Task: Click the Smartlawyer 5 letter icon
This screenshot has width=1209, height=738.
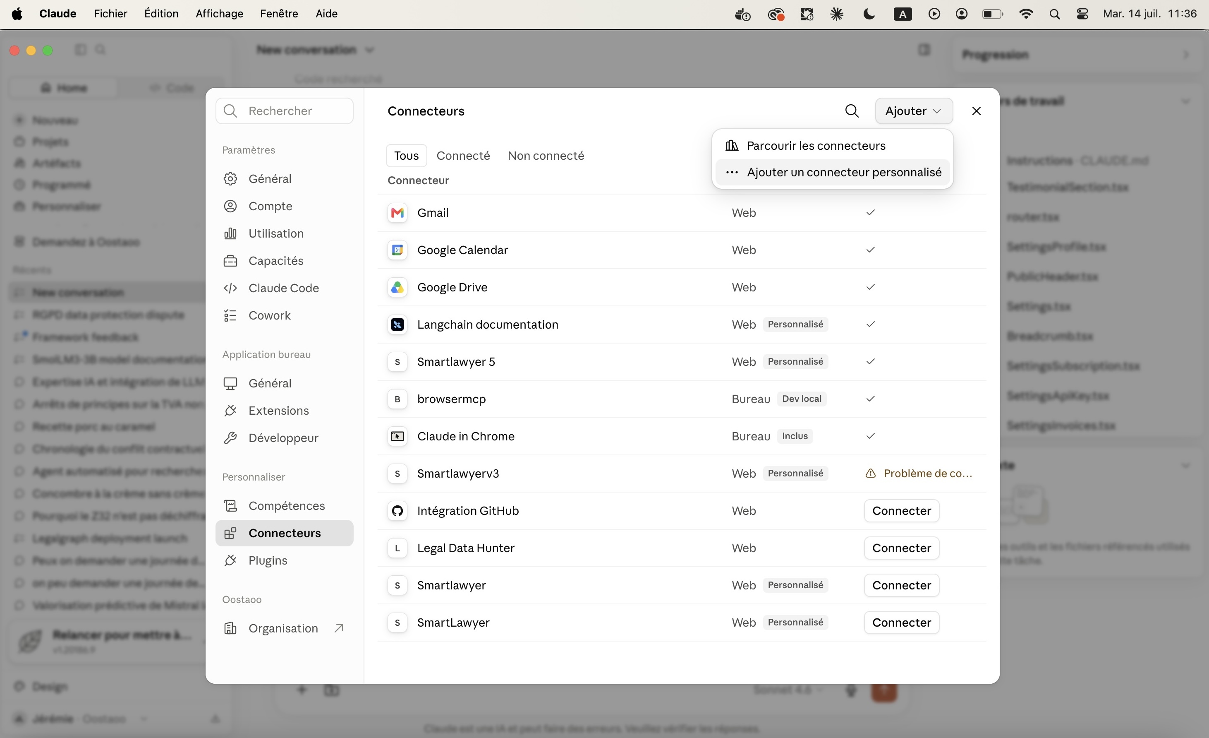Action: [x=397, y=362]
